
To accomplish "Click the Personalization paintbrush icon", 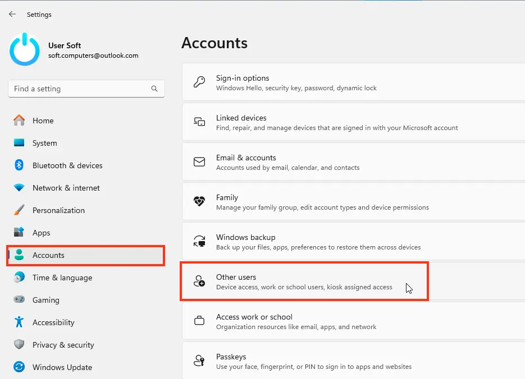I will [19, 210].
